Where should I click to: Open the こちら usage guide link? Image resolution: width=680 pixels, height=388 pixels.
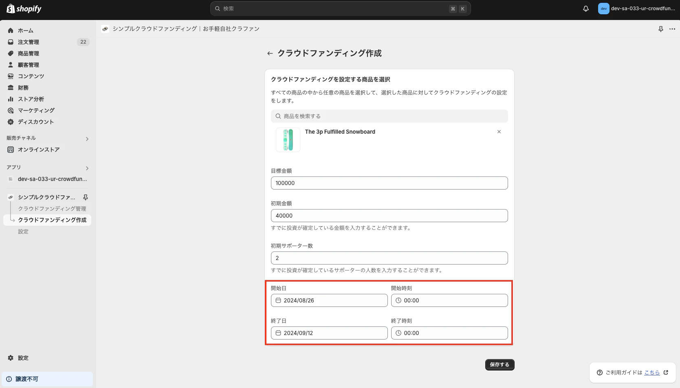(x=652, y=372)
